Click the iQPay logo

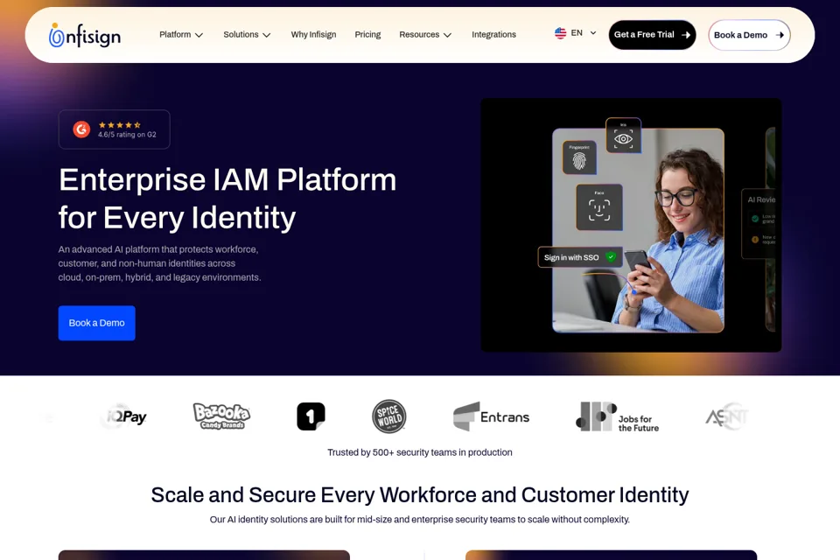125,416
